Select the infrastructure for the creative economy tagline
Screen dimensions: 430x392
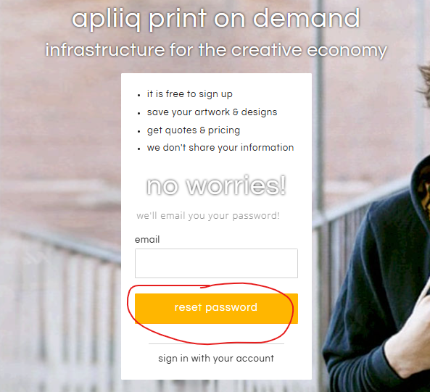(216, 50)
